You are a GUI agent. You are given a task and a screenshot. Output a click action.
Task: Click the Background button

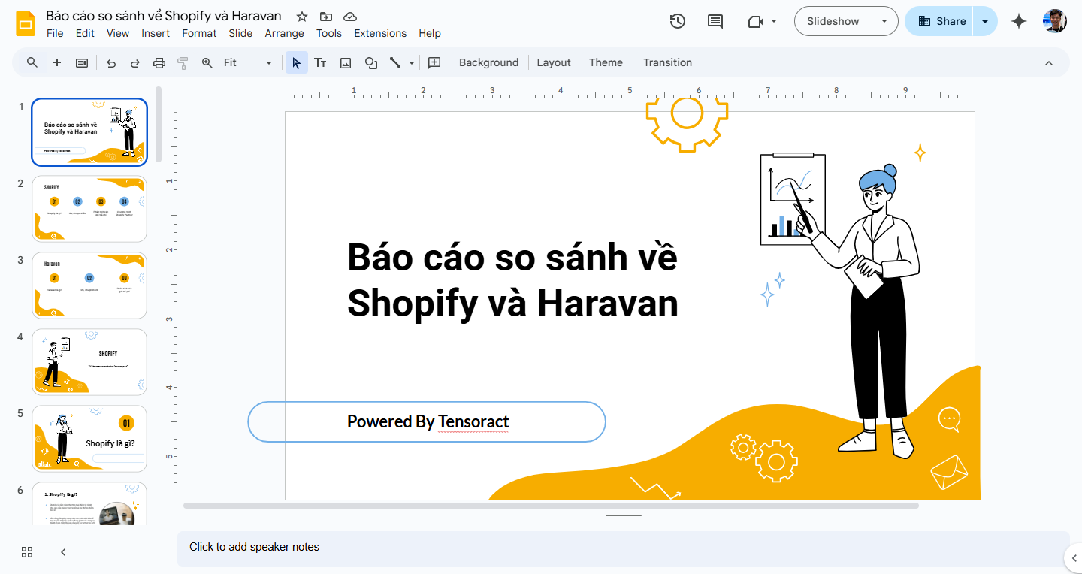click(x=488, y=63)
